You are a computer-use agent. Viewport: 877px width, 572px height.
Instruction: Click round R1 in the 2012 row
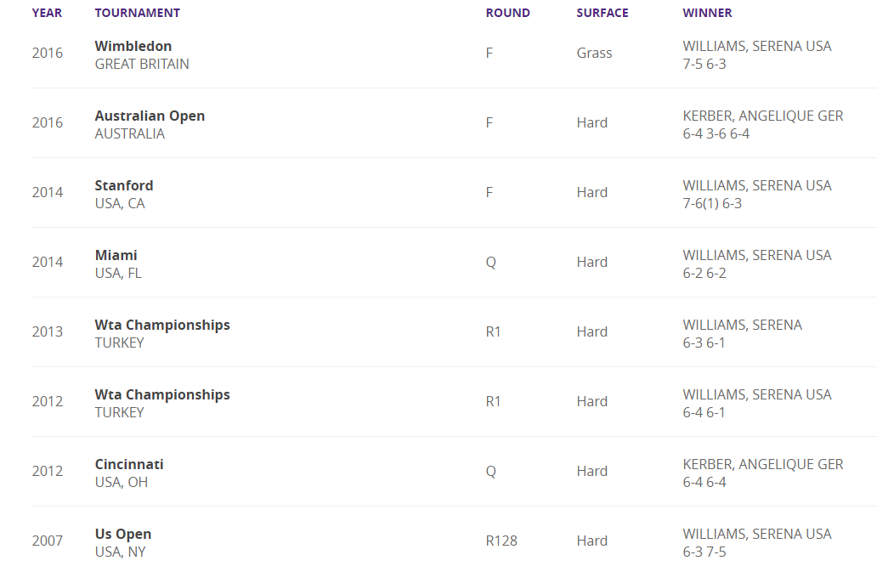[493, 401]
